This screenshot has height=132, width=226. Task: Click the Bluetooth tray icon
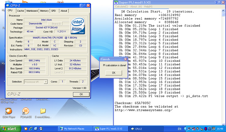pos(206,129)
